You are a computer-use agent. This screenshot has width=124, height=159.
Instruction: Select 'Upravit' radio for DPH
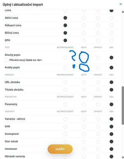tap(98, 40)
